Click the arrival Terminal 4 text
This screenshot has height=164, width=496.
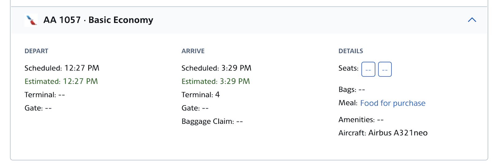pos(201,95)
